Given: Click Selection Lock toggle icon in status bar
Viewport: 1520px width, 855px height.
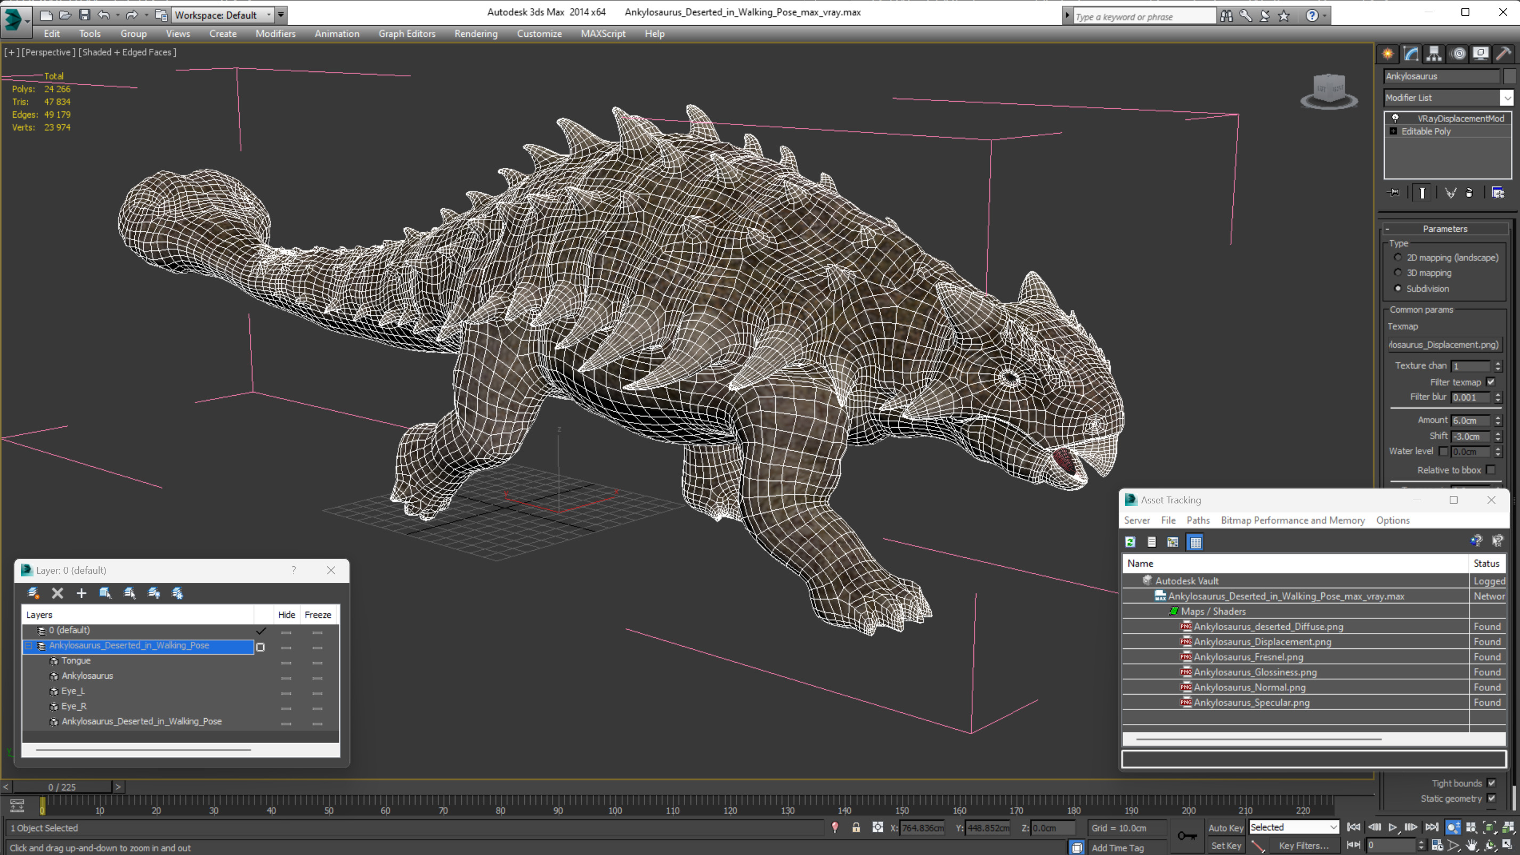Looking at the screenshot, I should [856, 827].
